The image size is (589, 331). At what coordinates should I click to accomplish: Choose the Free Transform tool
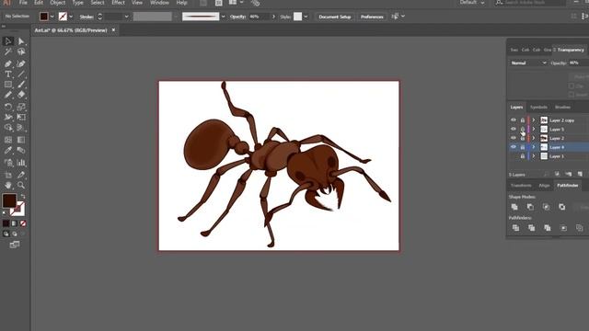pyautogui.click(x=21, y=117)
